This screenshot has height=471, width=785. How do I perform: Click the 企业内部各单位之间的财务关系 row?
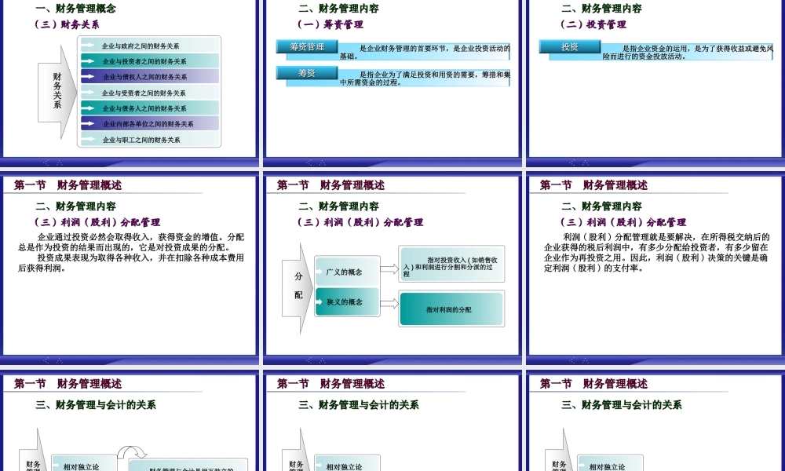pyautogui.click(x=149, y=124)
